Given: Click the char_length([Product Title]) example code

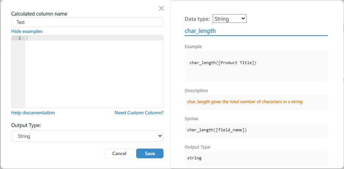Looking at the screenshot, I should point(223,63).
